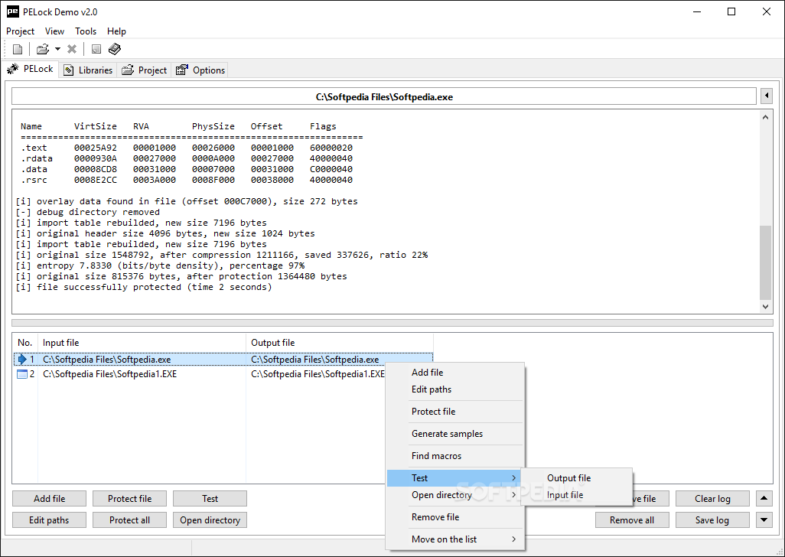The height and width of the screenshot is (557, 785).
Task: Click the Open directory button
Action: (x=210, y=520)
